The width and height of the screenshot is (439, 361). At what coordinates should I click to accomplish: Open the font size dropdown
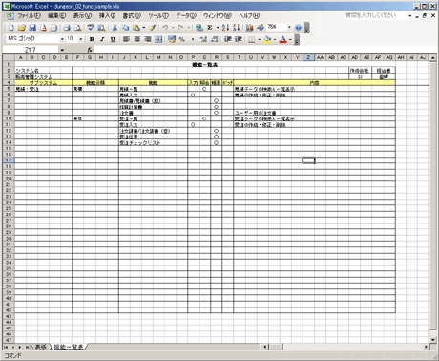click(x=81, y=39)
